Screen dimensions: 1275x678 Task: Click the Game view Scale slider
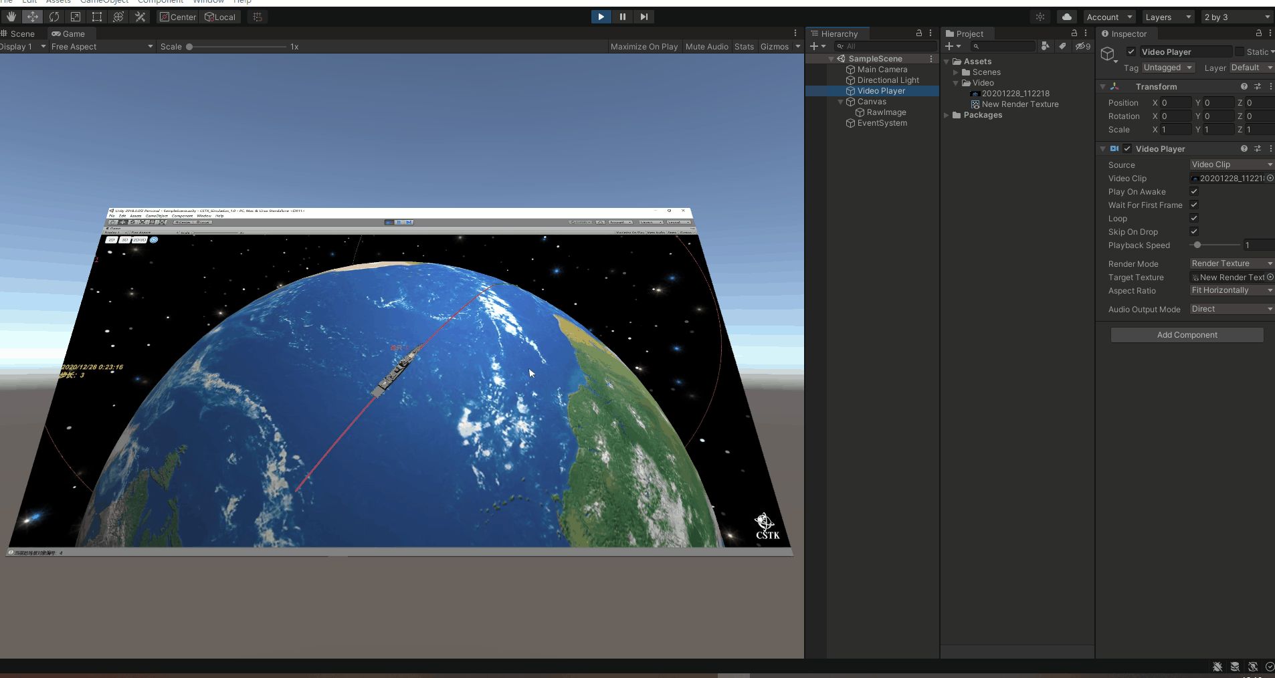click(x=237, y=46)
